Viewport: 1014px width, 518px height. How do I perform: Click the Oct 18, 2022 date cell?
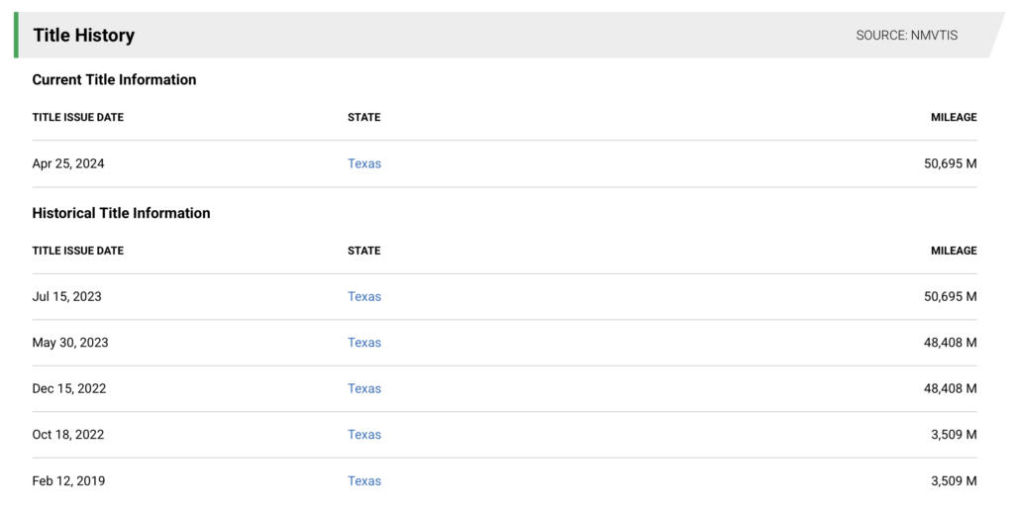click(67, 435)
